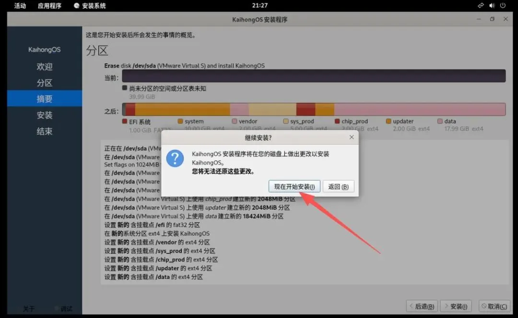This screenshot has width=518, height=318.
Task: Click the dialog warning 您将无法还原这些更改
Action: pyautogui.click(x=224, y=171)
